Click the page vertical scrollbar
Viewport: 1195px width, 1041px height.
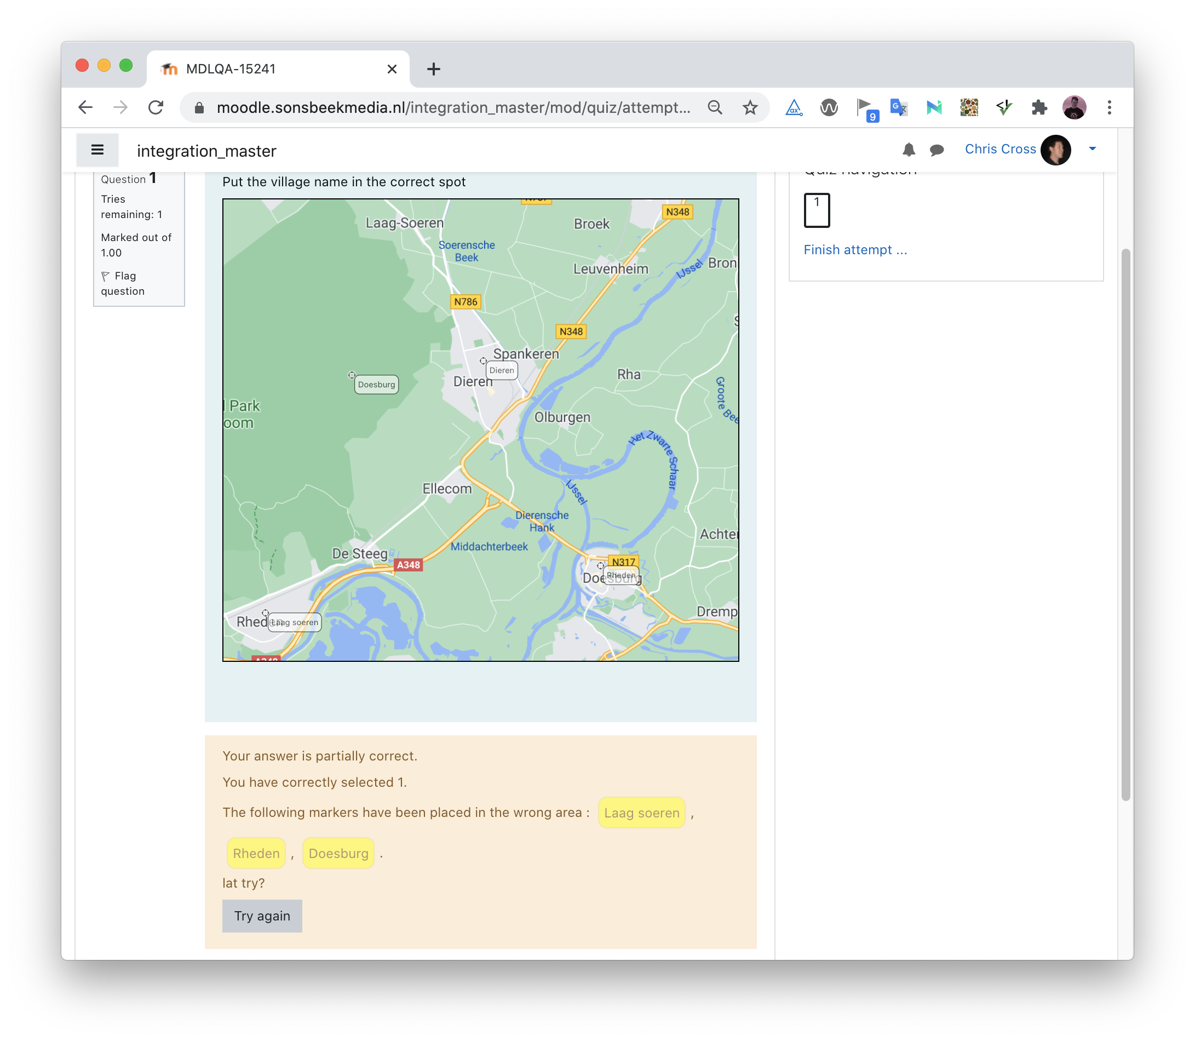[1126, 525]
